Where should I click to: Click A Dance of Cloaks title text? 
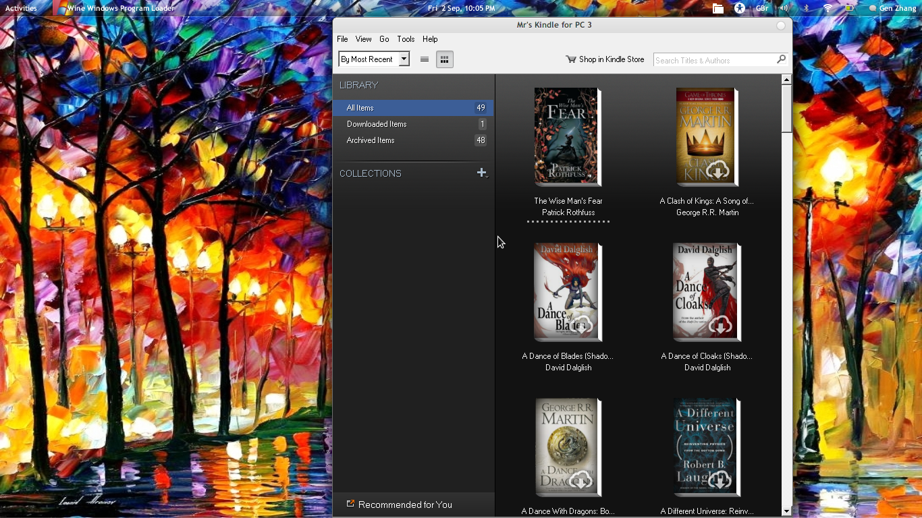(x=707, y=356)
